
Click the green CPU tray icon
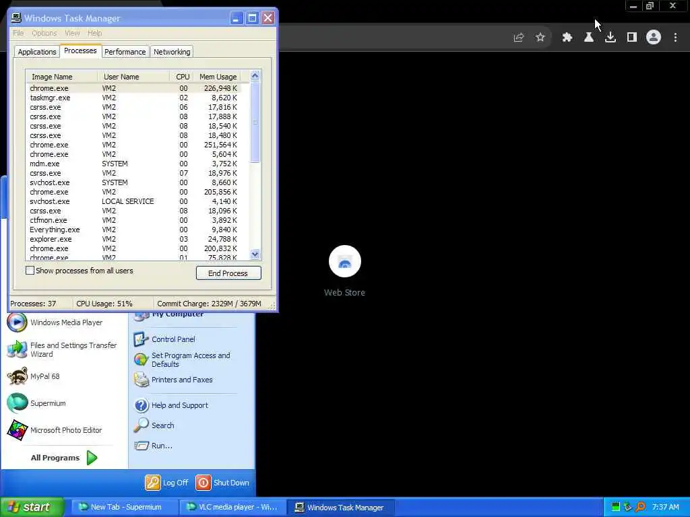point(616,507)
